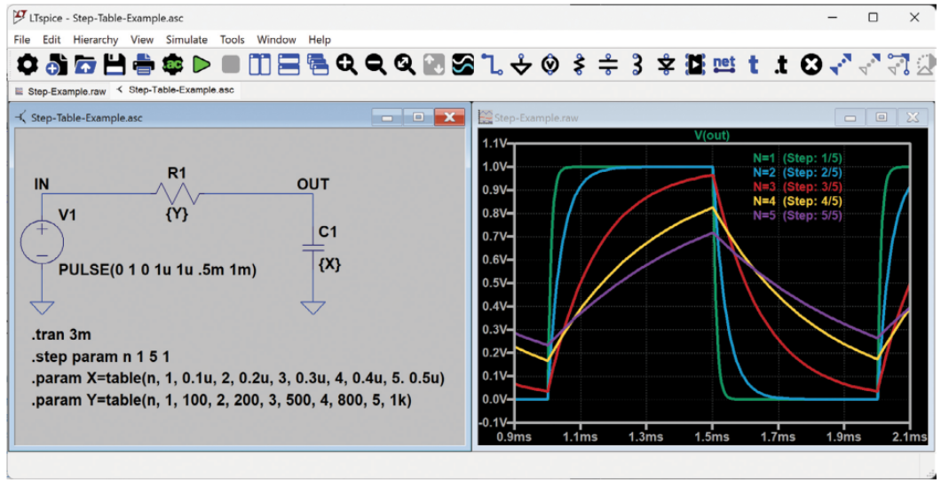Click the PULSE(0 1 0 1u 1u .5m 1m) text
Image resolution: width=941 pixels, height=486 pixels.
(x=158, y=270)
